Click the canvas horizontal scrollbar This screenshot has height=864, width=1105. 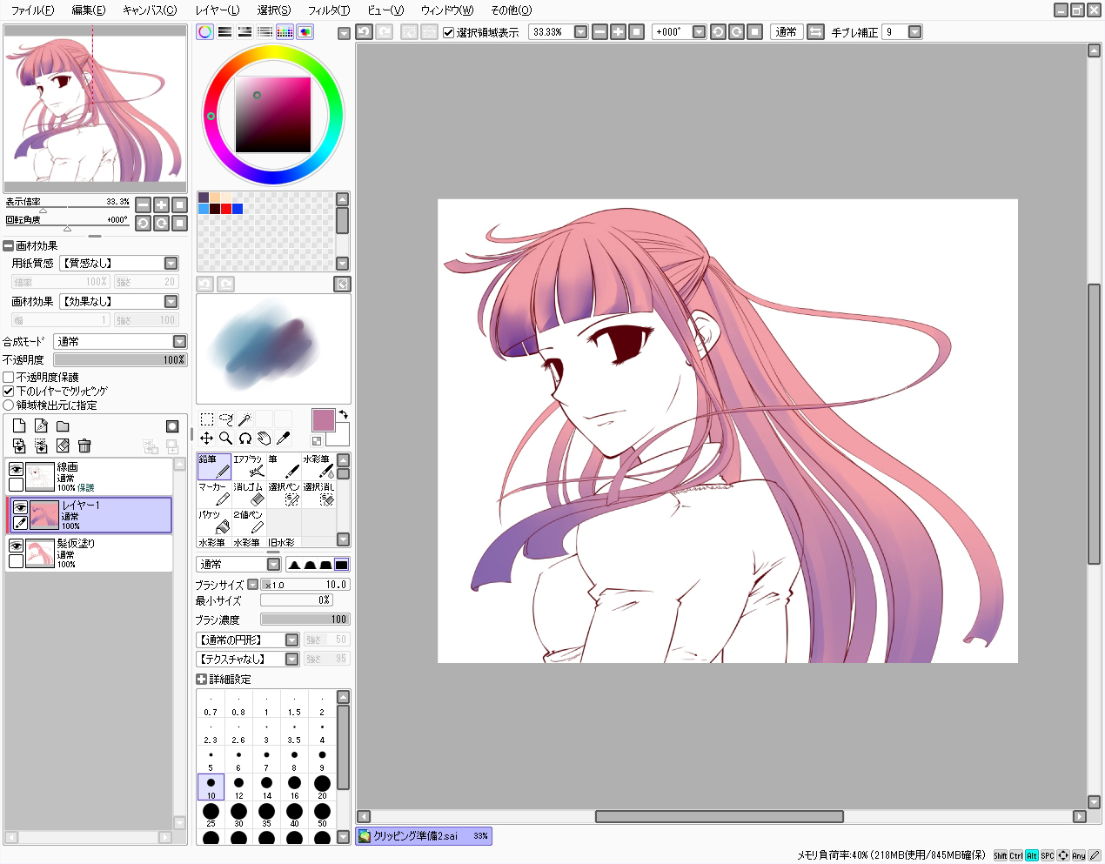pyautogui.click(x=719, y=816)
